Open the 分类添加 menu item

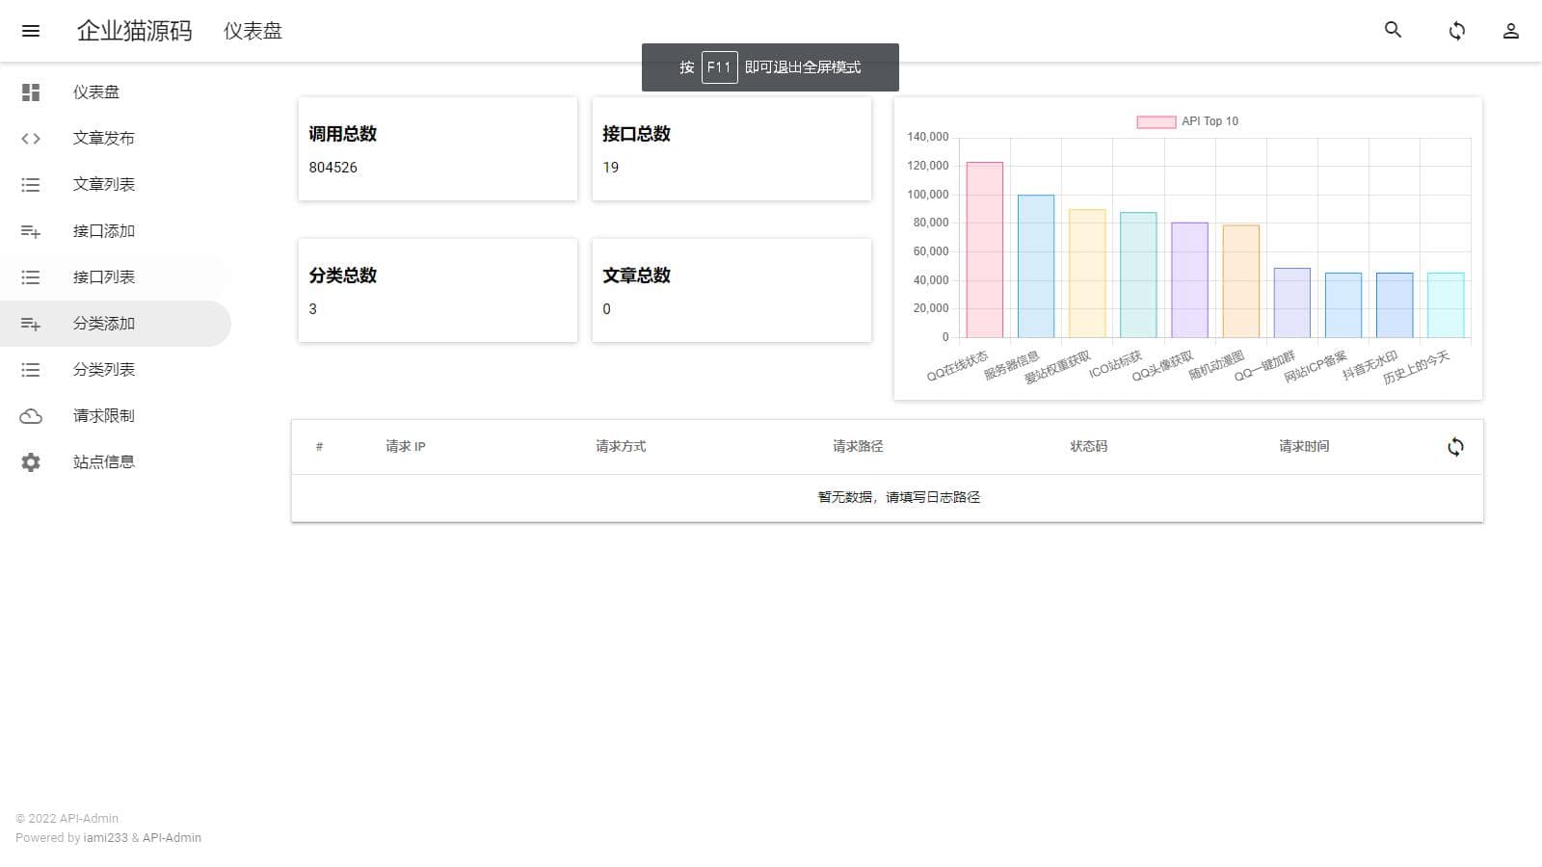(104, 324)
